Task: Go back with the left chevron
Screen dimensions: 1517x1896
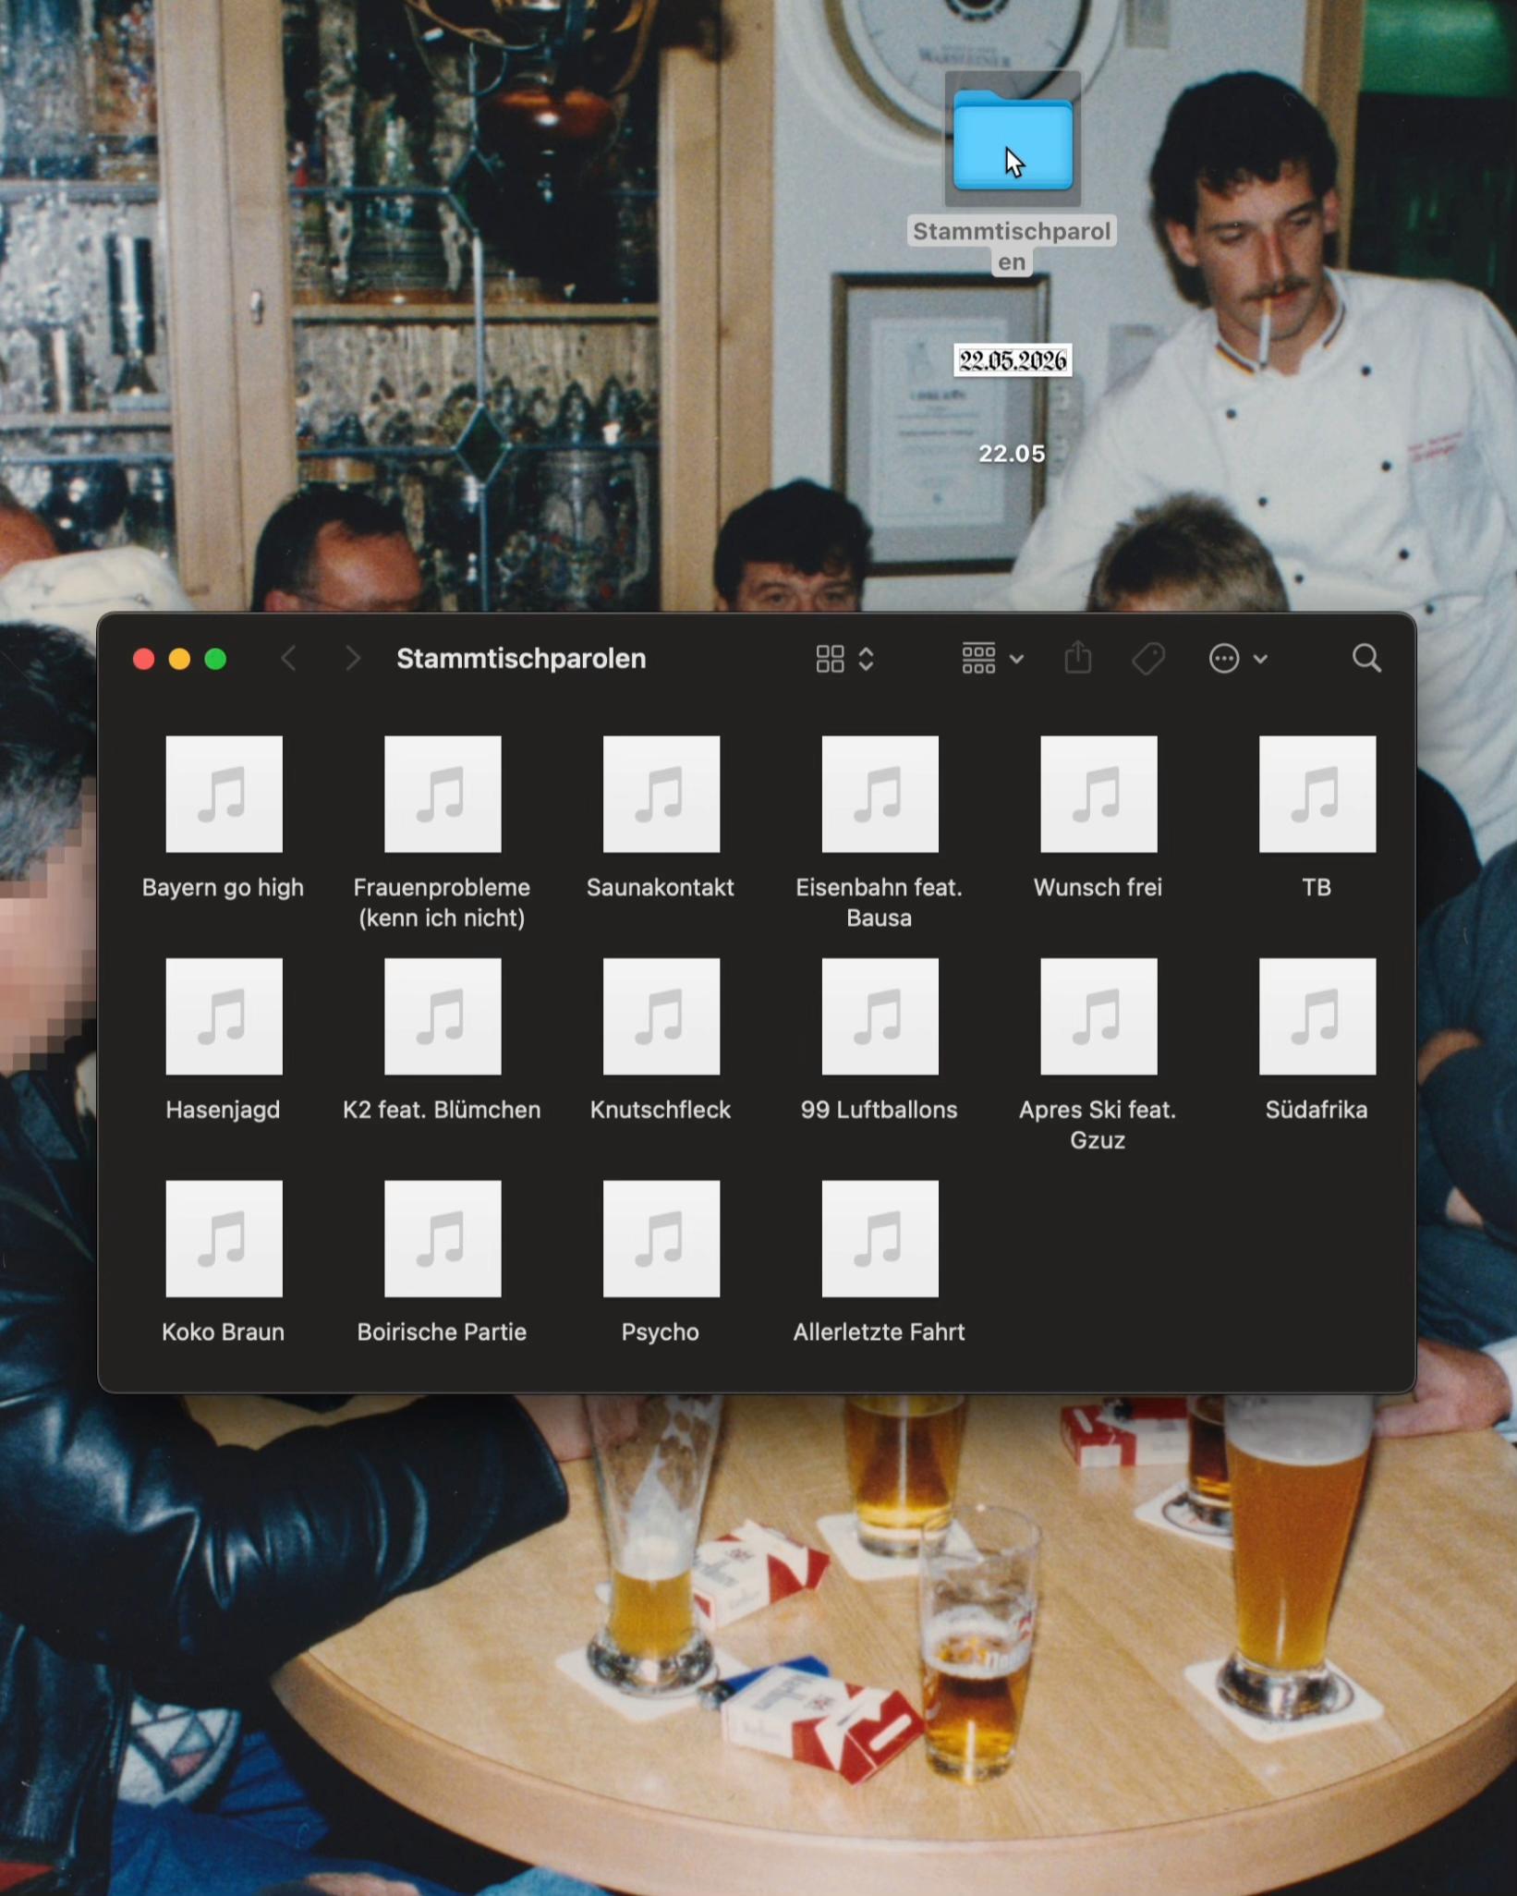Action: tap(288, 659)
